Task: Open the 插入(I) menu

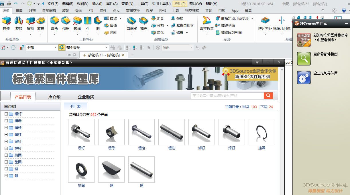Action: (97, 3)
